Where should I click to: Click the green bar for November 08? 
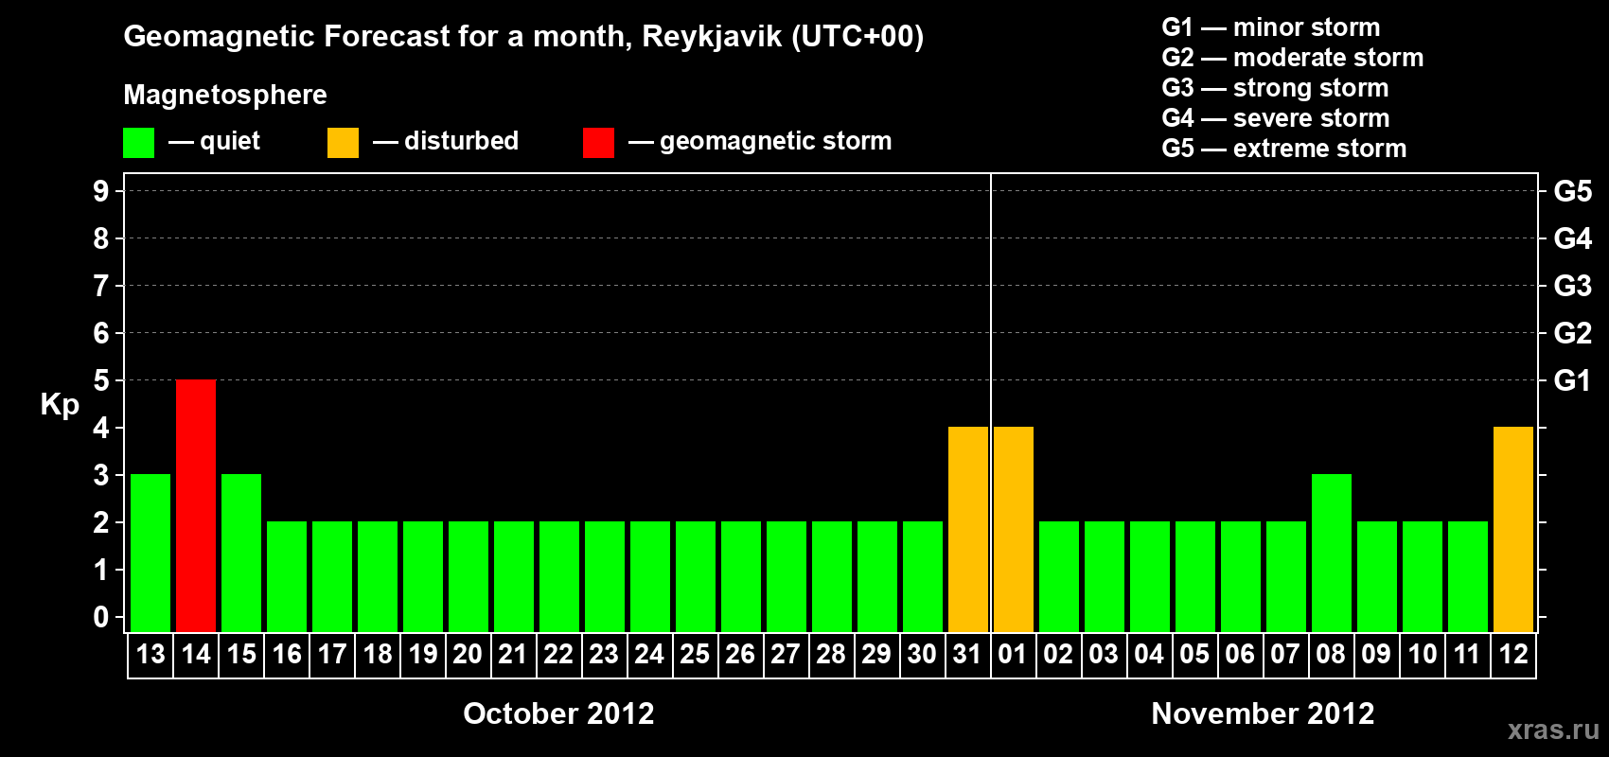[x=1332, y=554]
